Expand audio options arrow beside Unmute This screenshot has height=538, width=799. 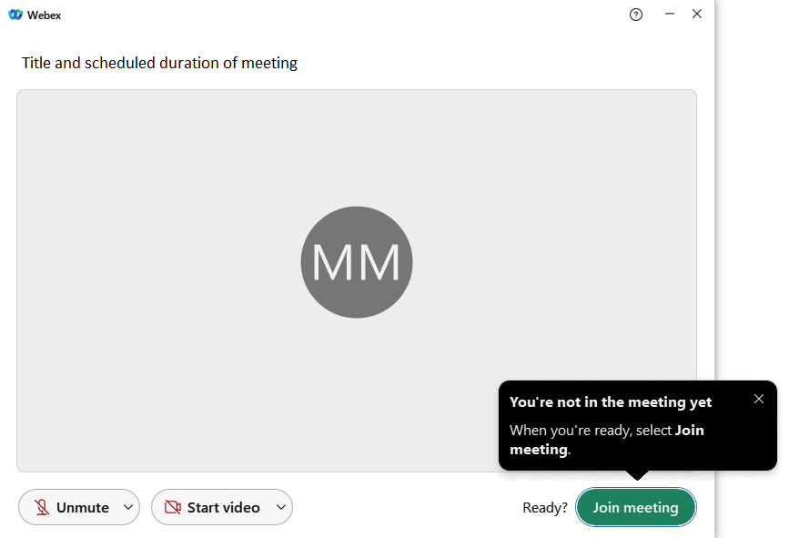(127, 508)
